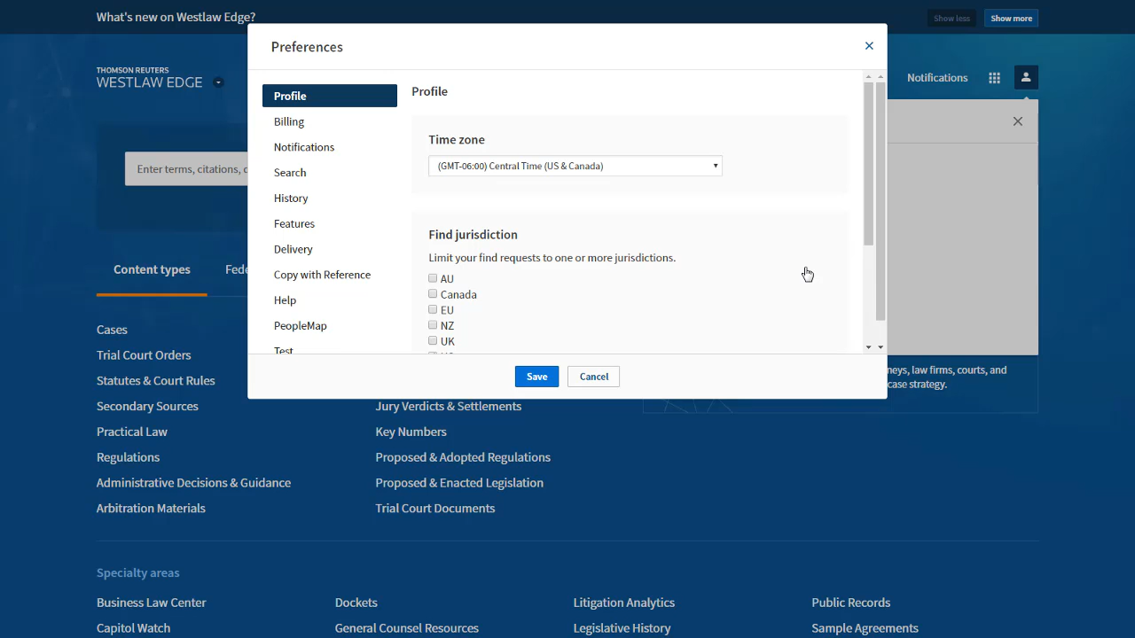Open Billing preferences tab
This screenshot has width=1135, height=638.
point(289,121)
